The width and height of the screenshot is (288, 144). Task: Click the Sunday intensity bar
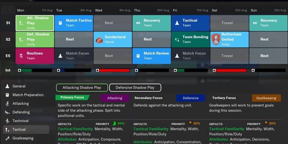(269, 70)
